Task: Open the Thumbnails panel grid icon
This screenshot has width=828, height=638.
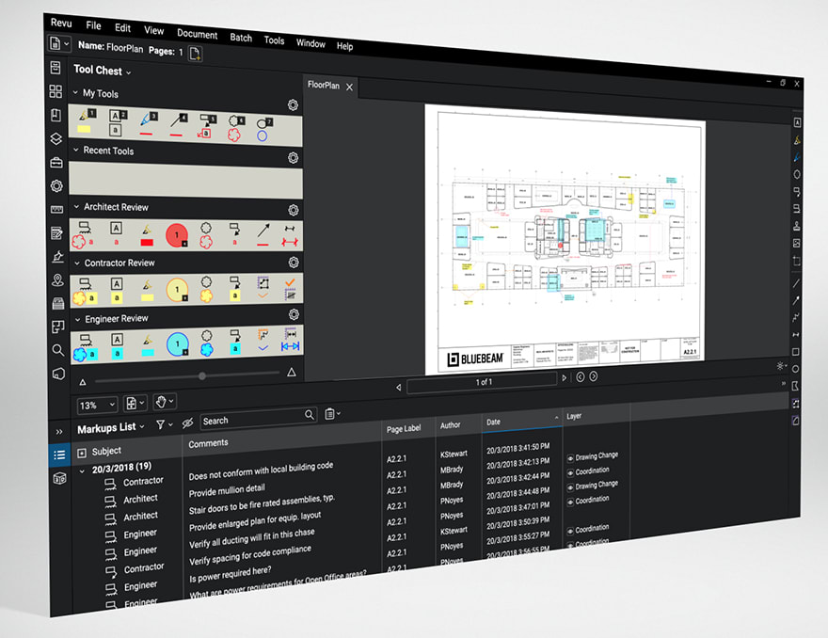Action: (56, 91)
